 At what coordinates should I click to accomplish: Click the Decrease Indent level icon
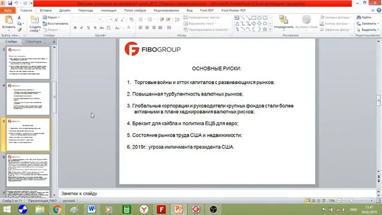coord(162,20)
